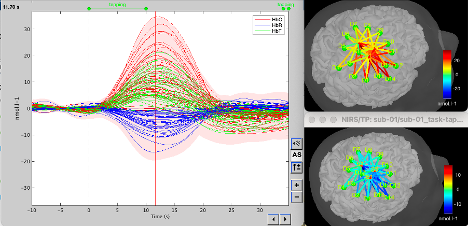Click the HbO entry in the legend
This screenshot has height=226, width=468.
269,19
